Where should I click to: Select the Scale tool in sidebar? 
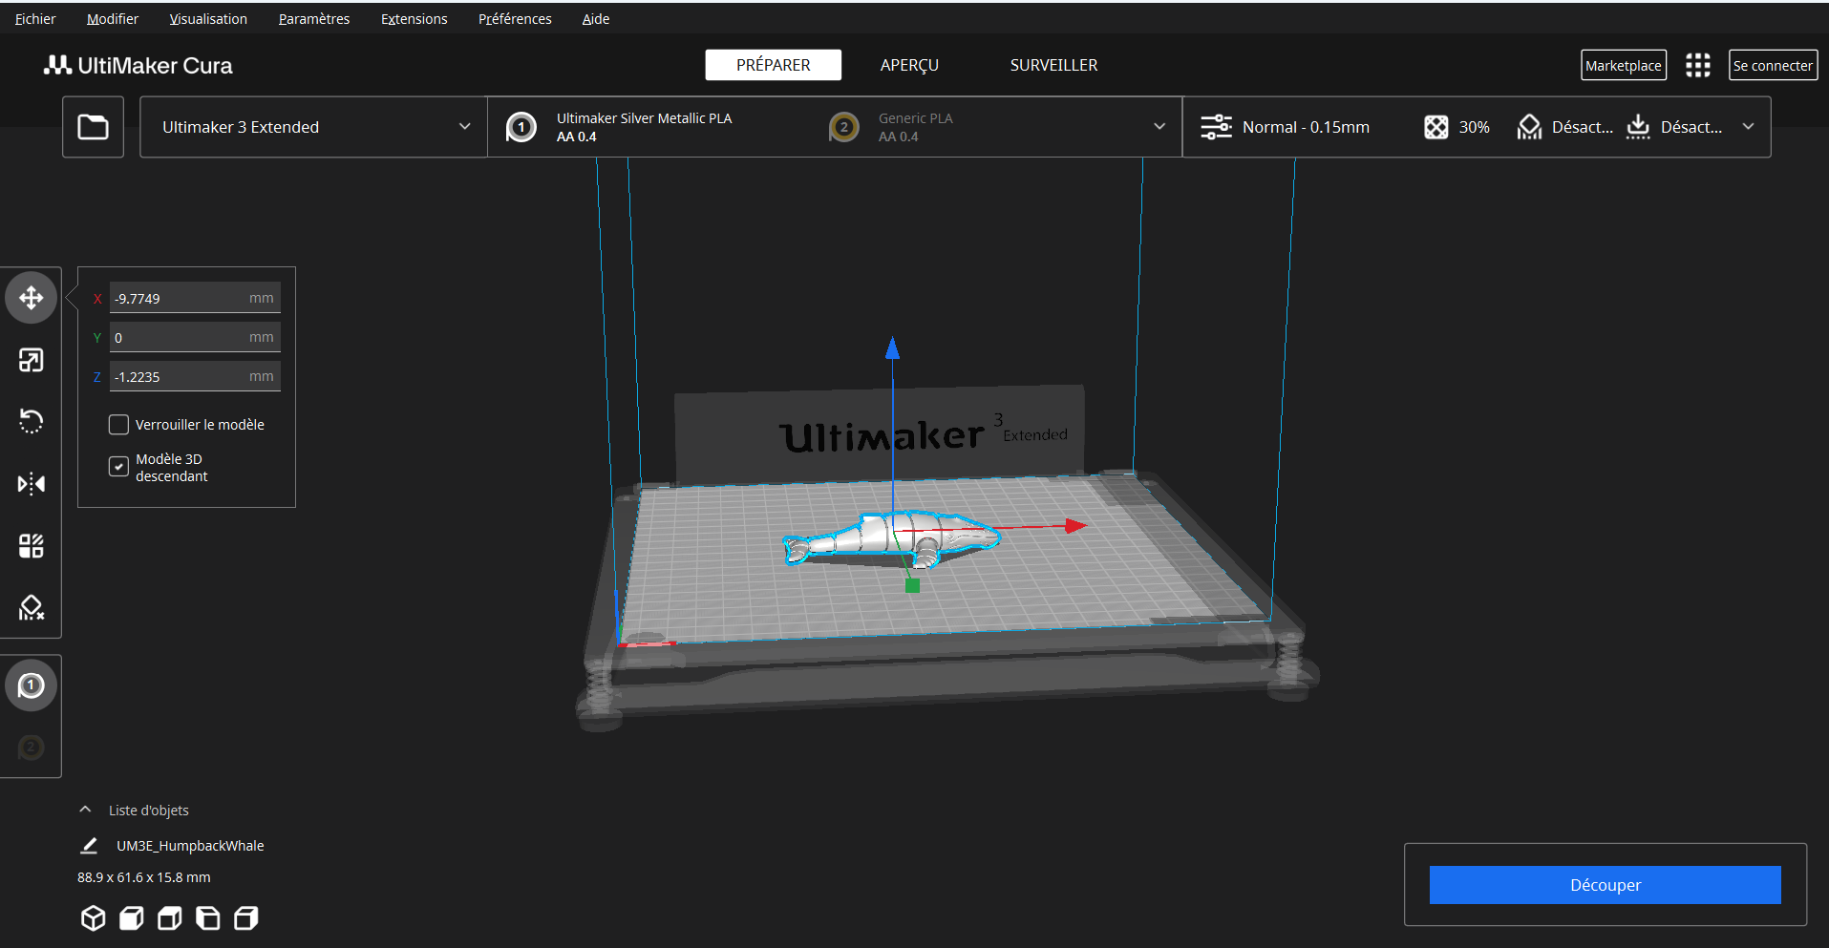[x=31, y=360]
